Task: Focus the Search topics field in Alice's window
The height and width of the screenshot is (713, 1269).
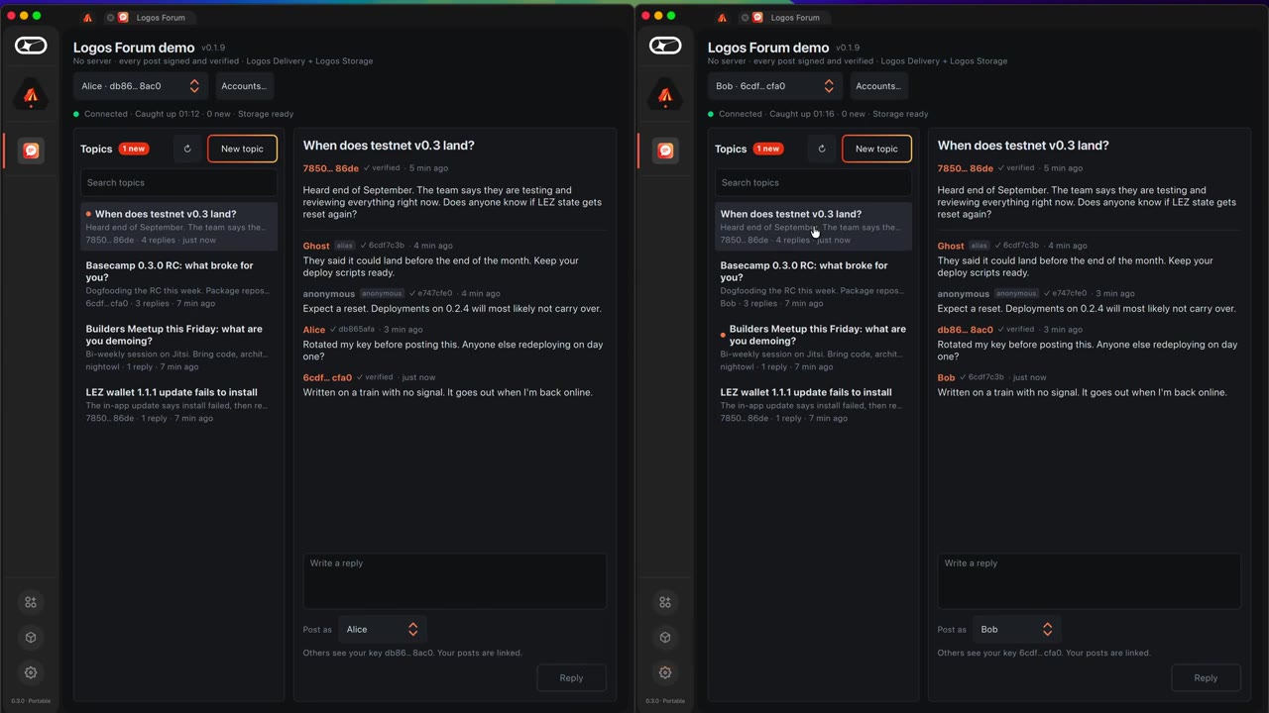Action: pos(178,182)
